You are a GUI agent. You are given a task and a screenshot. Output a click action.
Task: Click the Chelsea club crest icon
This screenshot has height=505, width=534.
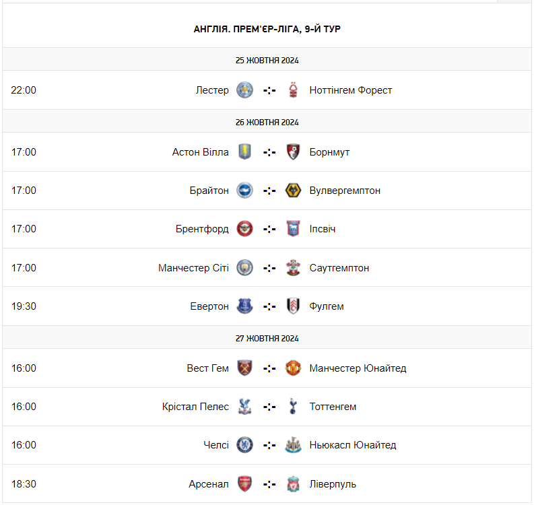[x=244, y=445]
